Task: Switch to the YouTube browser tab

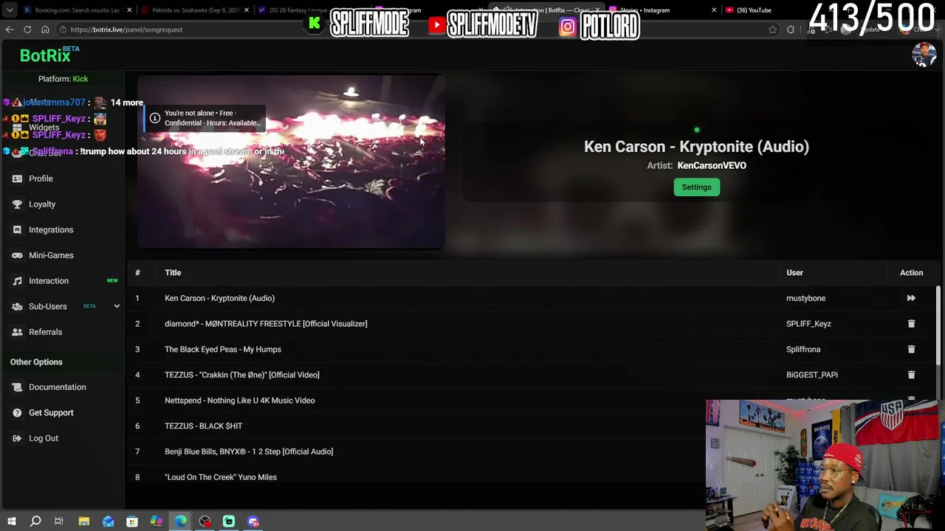Action: tap(753, 10)
